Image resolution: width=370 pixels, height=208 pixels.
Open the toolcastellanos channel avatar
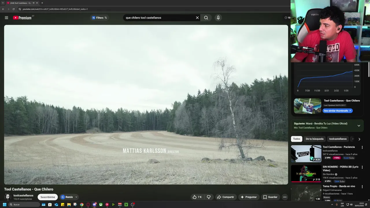point(8,197)
